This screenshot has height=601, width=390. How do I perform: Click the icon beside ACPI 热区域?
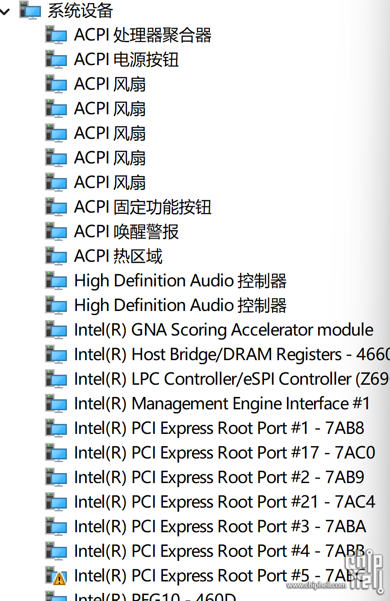tap(56, 256)
